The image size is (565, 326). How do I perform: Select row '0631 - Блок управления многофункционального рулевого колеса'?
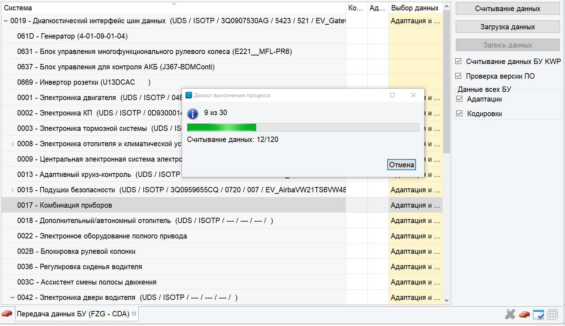pos(174,51)
